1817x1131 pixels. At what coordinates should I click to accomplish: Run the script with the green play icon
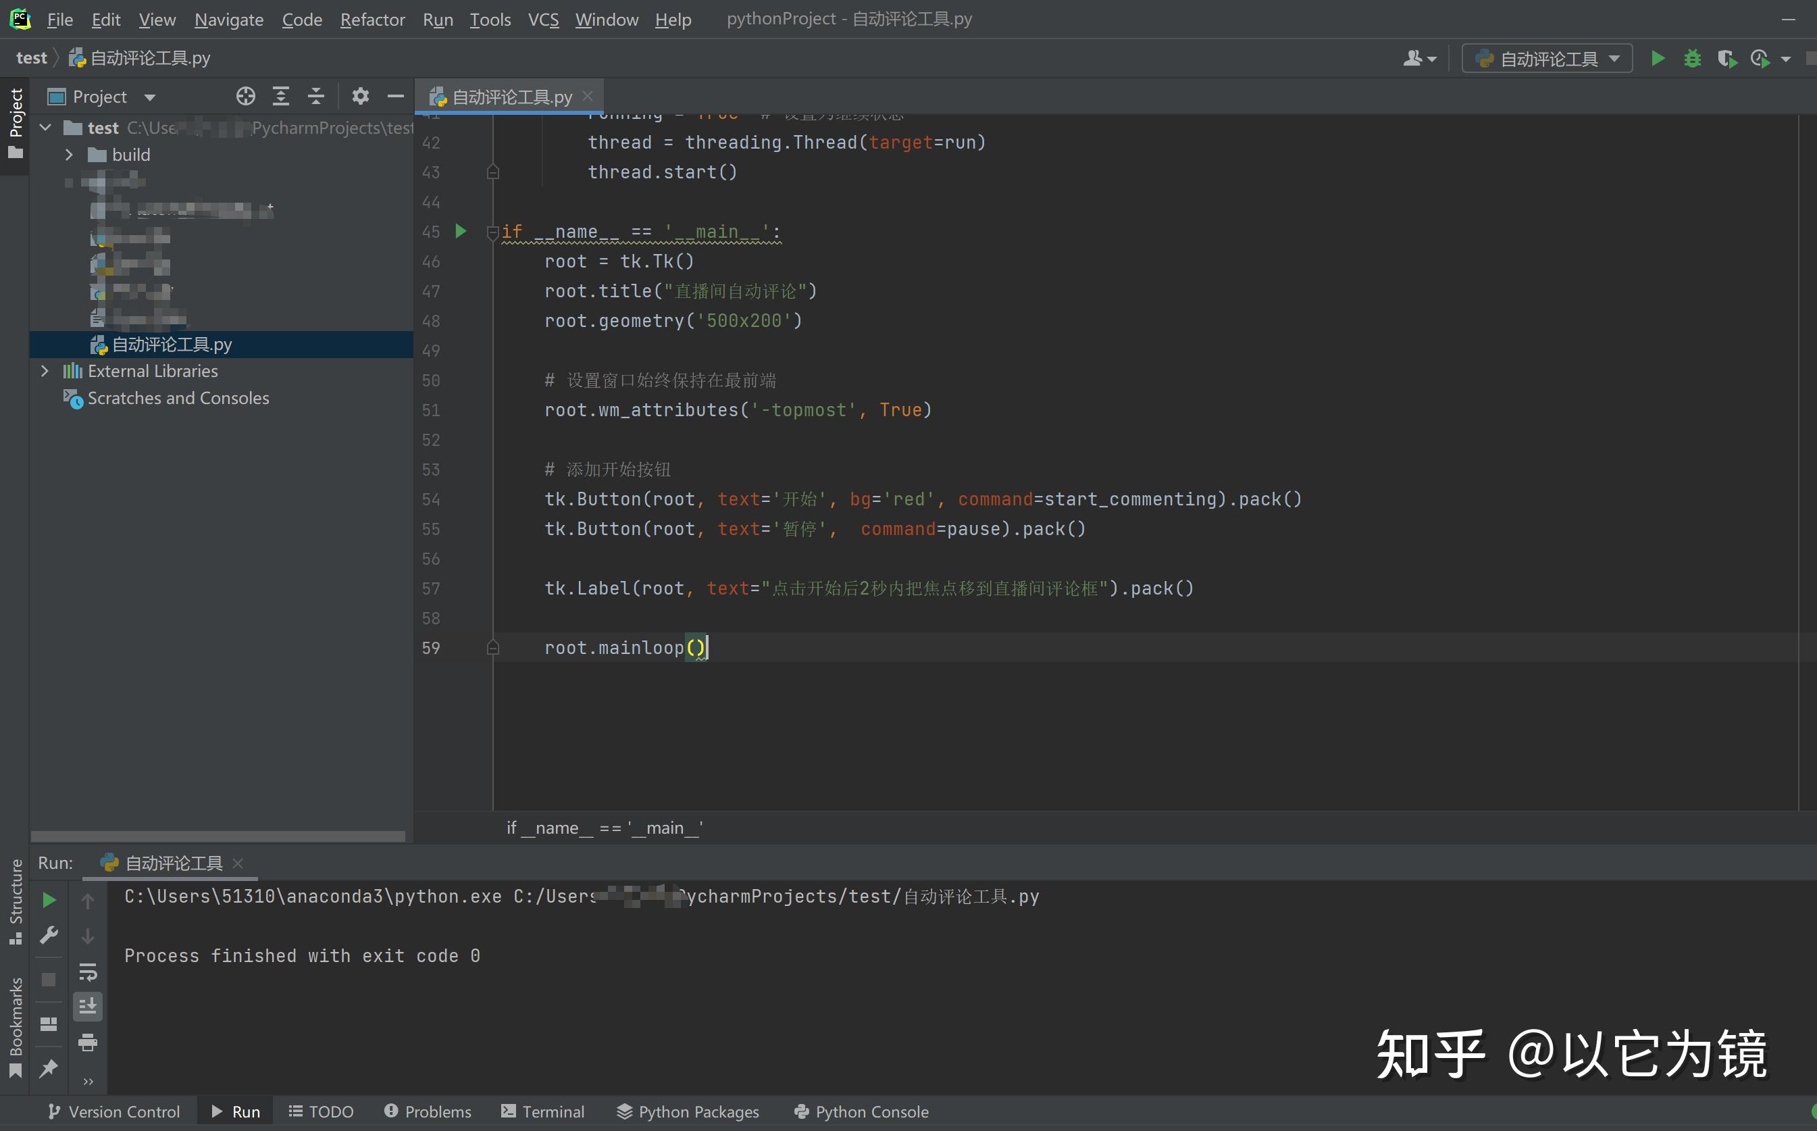click(1658, 57)
